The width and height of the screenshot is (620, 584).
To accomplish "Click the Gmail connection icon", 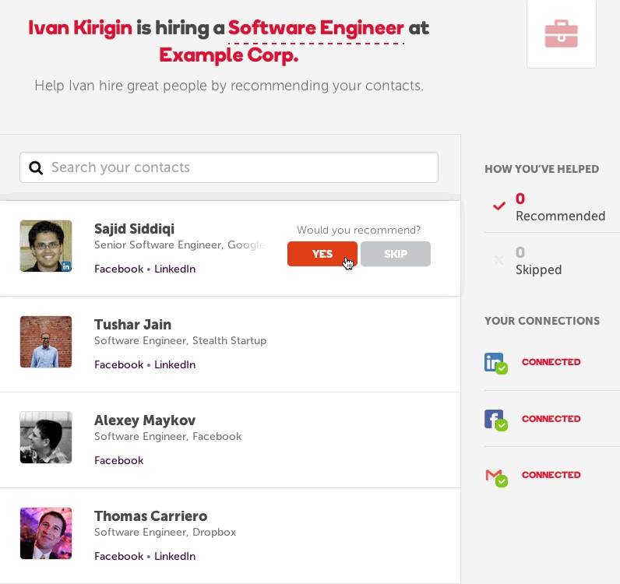I will click(495, 476).
